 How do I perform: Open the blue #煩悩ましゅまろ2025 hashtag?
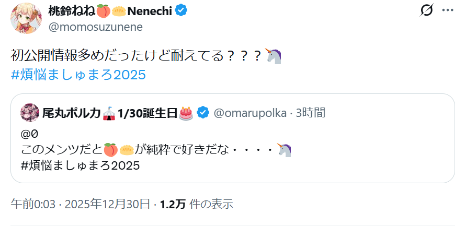(78, 75)
